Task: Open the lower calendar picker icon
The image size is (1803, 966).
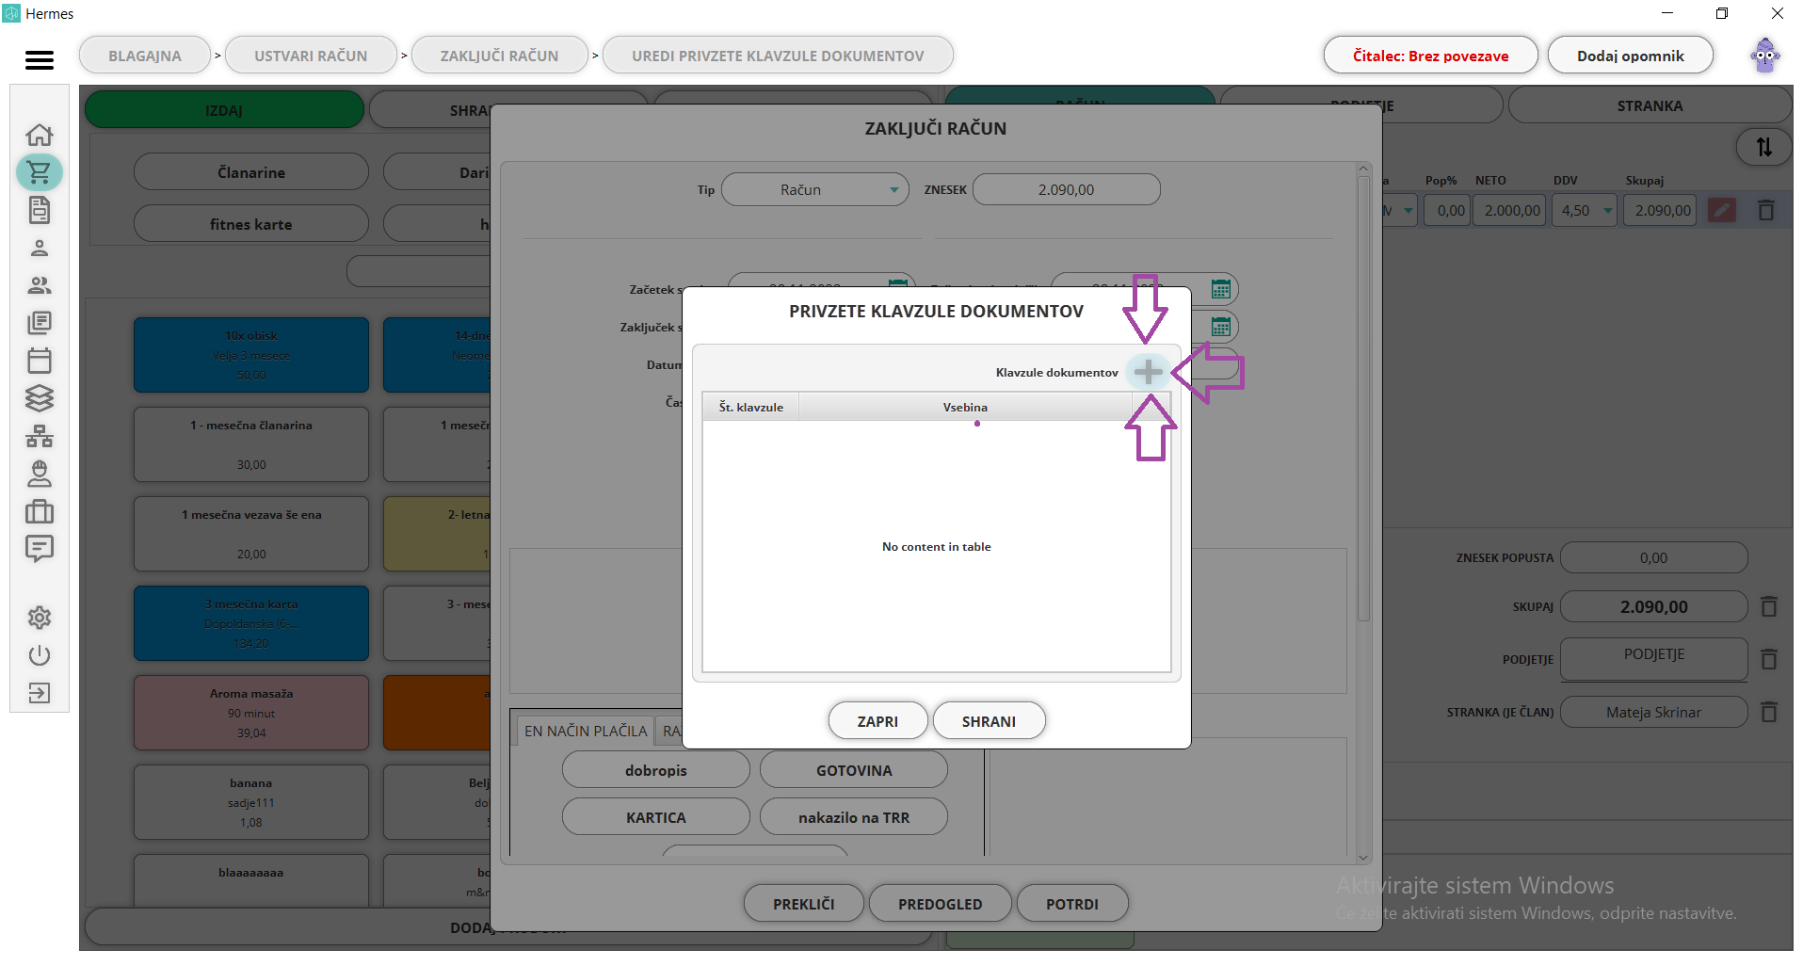Action: [x=1221, y=327]
